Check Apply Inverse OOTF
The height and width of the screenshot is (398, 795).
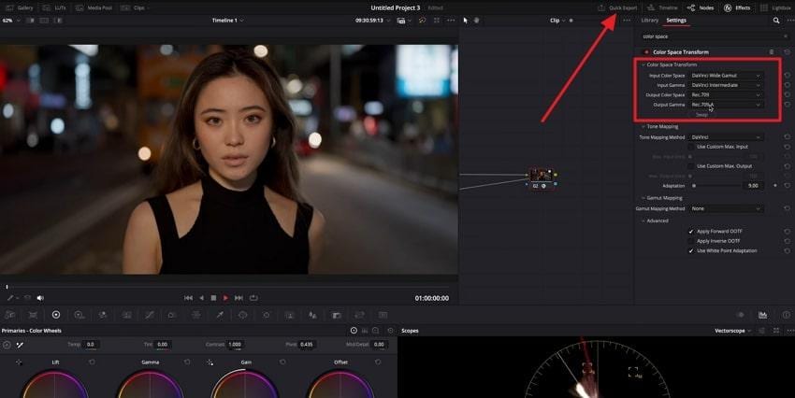pos(690,241)
